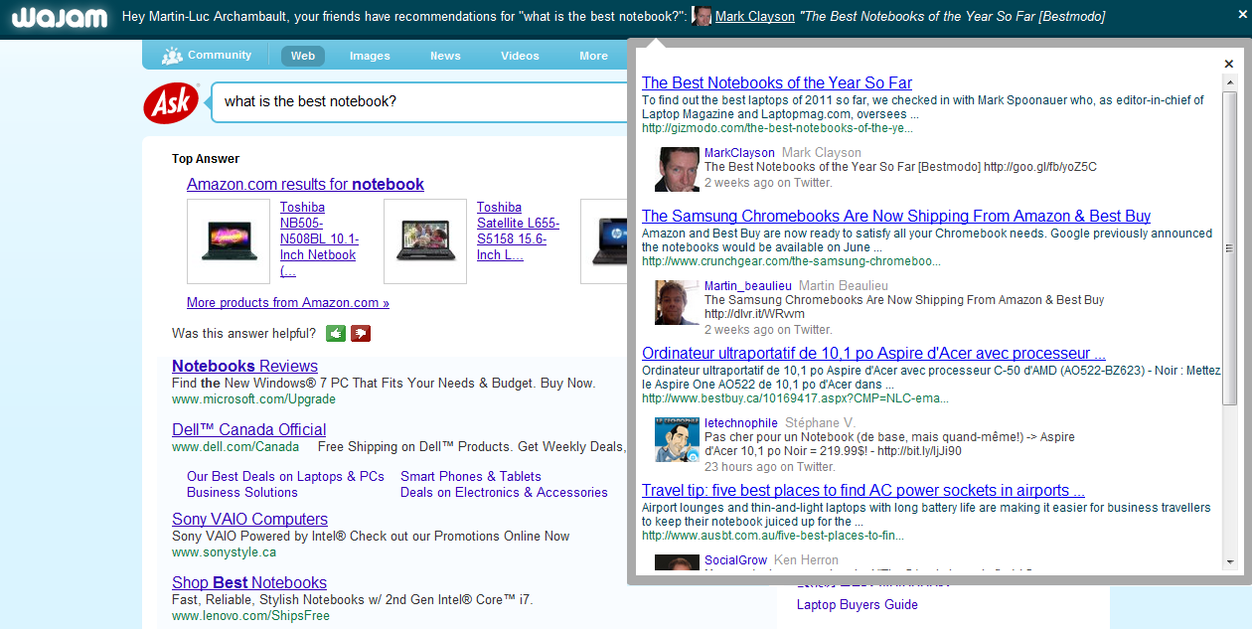Click the www.dell.com/Canada URL
Viewport: 1252px width, 629px height.
(235, 447)
